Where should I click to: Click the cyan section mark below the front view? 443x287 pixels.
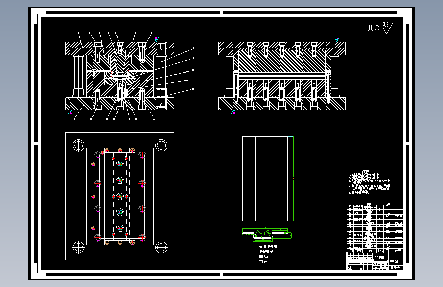71,112
